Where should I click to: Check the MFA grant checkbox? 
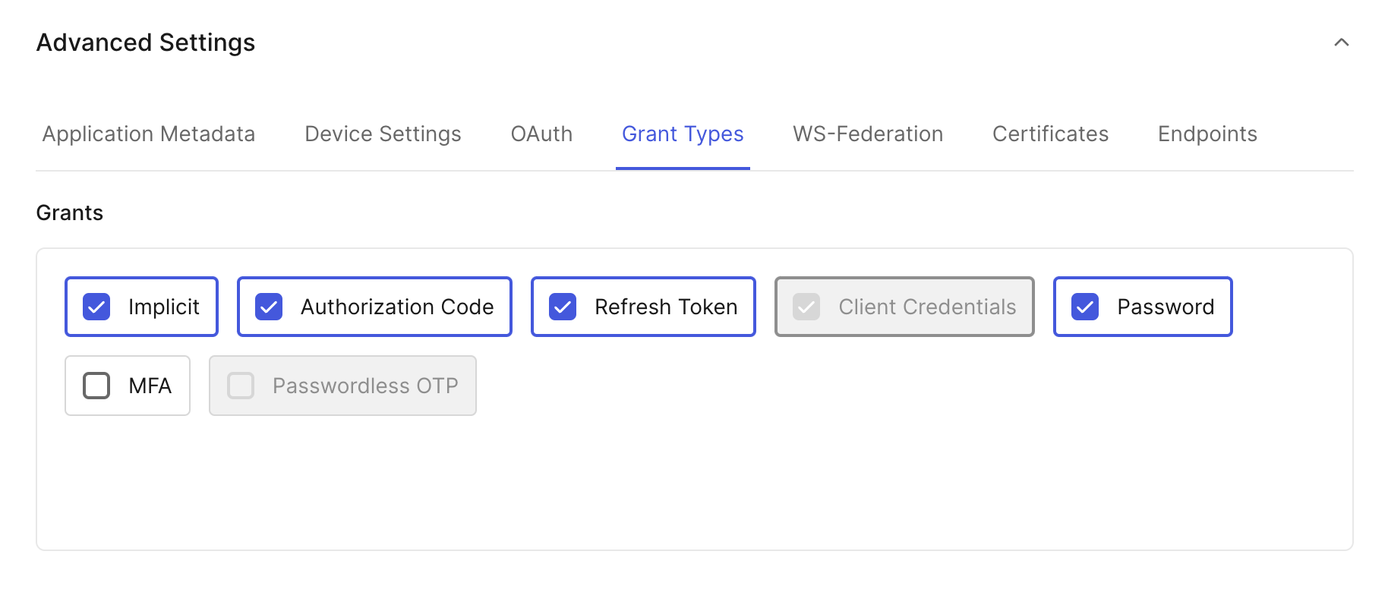[x=96, y=386]
